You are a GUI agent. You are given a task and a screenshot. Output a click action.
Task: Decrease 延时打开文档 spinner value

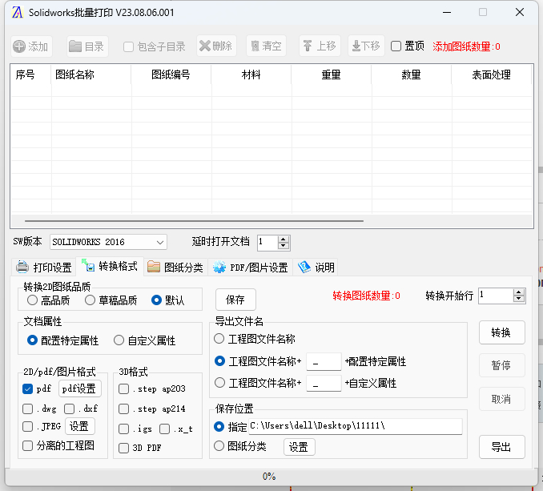(284, 245)
